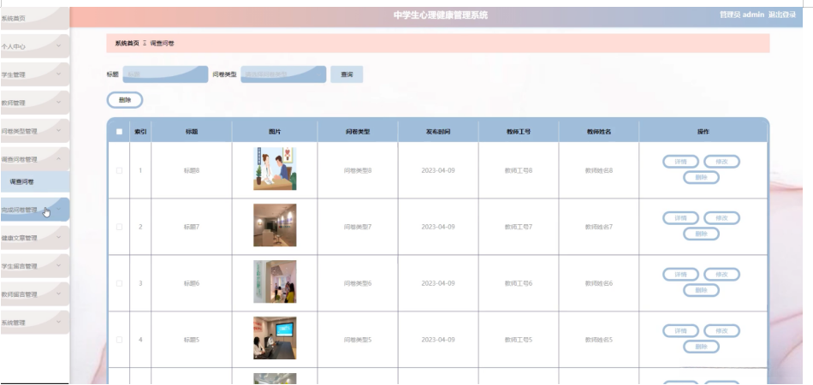Click 修改 for row 标题7
The height and width of the screenshot is (385, 813).
pyautogui.click(x=721, y=218)
